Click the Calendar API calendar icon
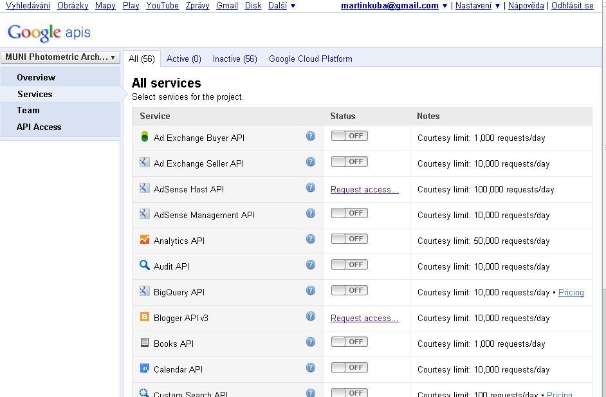Screen dimensions: 606x397 [145, 369]
